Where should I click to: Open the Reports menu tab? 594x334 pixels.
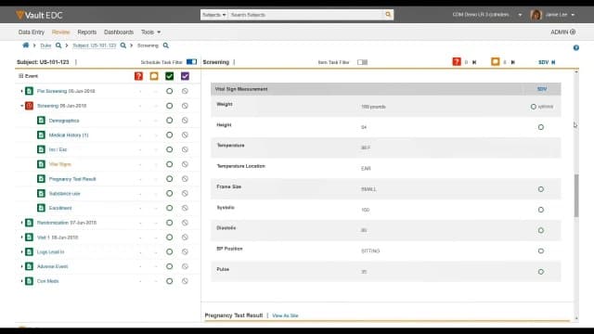coord(86,32)
